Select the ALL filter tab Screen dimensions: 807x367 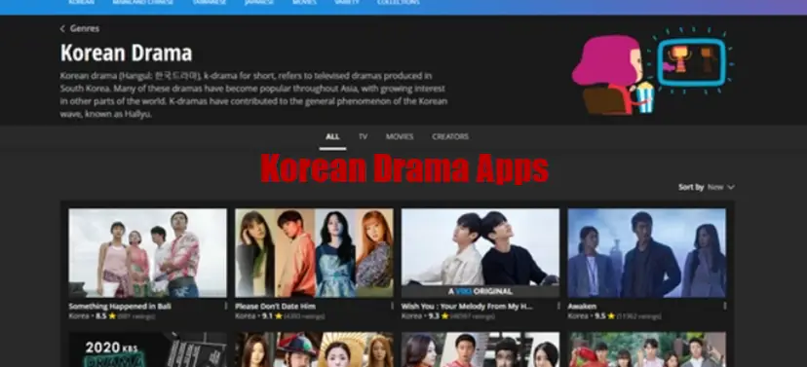(x=332, y=136)
